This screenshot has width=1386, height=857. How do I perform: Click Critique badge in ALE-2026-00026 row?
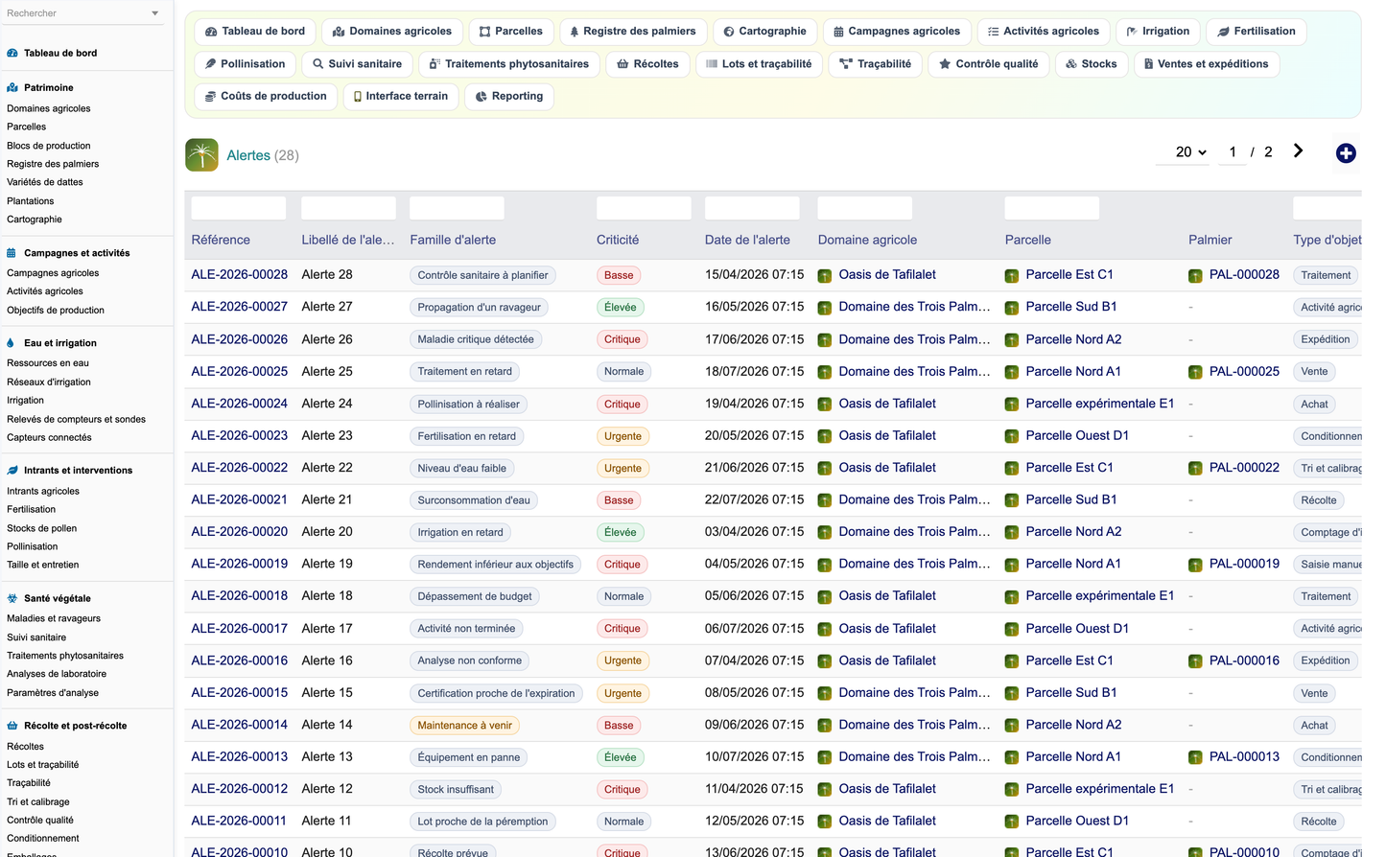[x=622, y=339]
